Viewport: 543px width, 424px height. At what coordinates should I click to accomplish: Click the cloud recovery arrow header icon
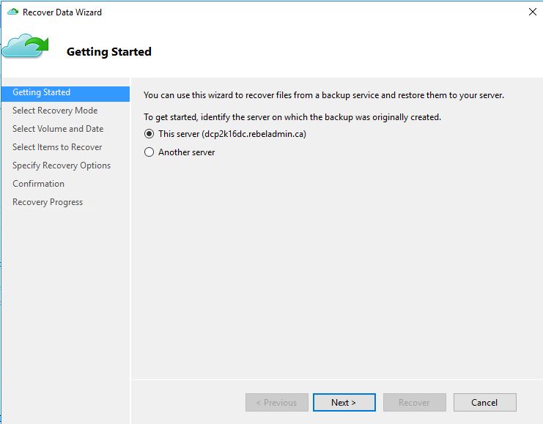point(25,45)
